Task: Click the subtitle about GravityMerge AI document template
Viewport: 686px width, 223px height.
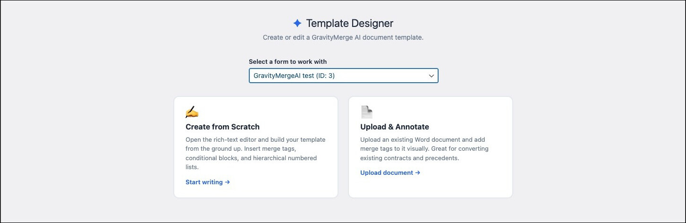Action: tap(343, 37)
